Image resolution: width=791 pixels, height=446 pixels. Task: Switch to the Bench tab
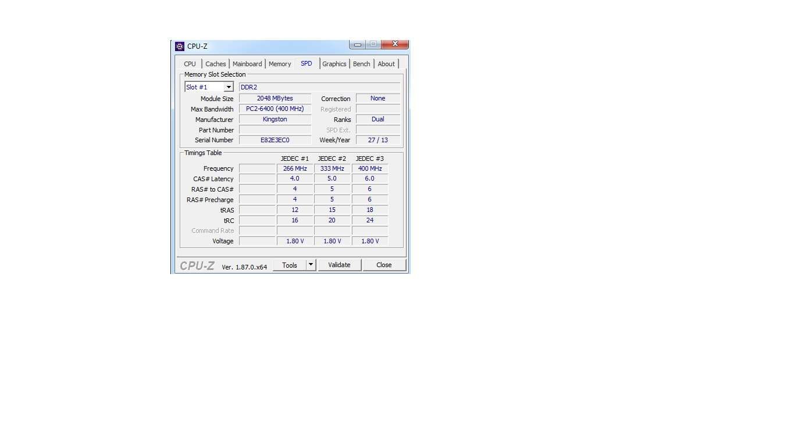362,64
